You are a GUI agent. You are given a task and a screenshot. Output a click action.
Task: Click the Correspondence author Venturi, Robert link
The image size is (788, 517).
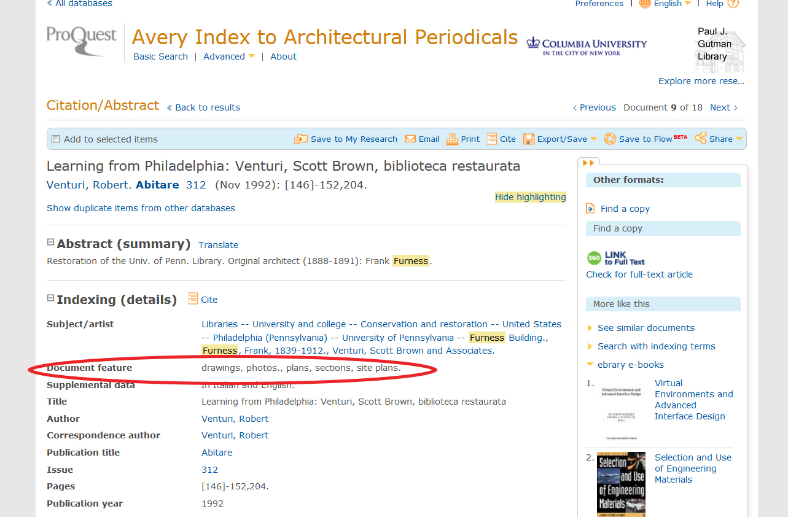click(235, 435)
